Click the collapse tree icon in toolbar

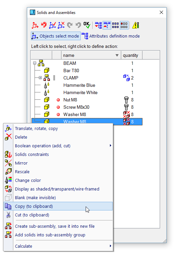pos(107,25)
